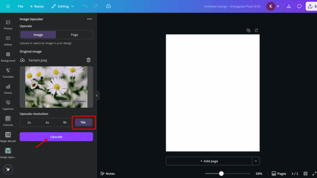Open Image Upscaler three-dots options
The width and height of the screenshot is (317, 178).
click(89, 19)
